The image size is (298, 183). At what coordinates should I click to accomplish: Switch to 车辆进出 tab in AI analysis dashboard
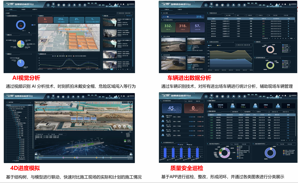pos(23,9)
